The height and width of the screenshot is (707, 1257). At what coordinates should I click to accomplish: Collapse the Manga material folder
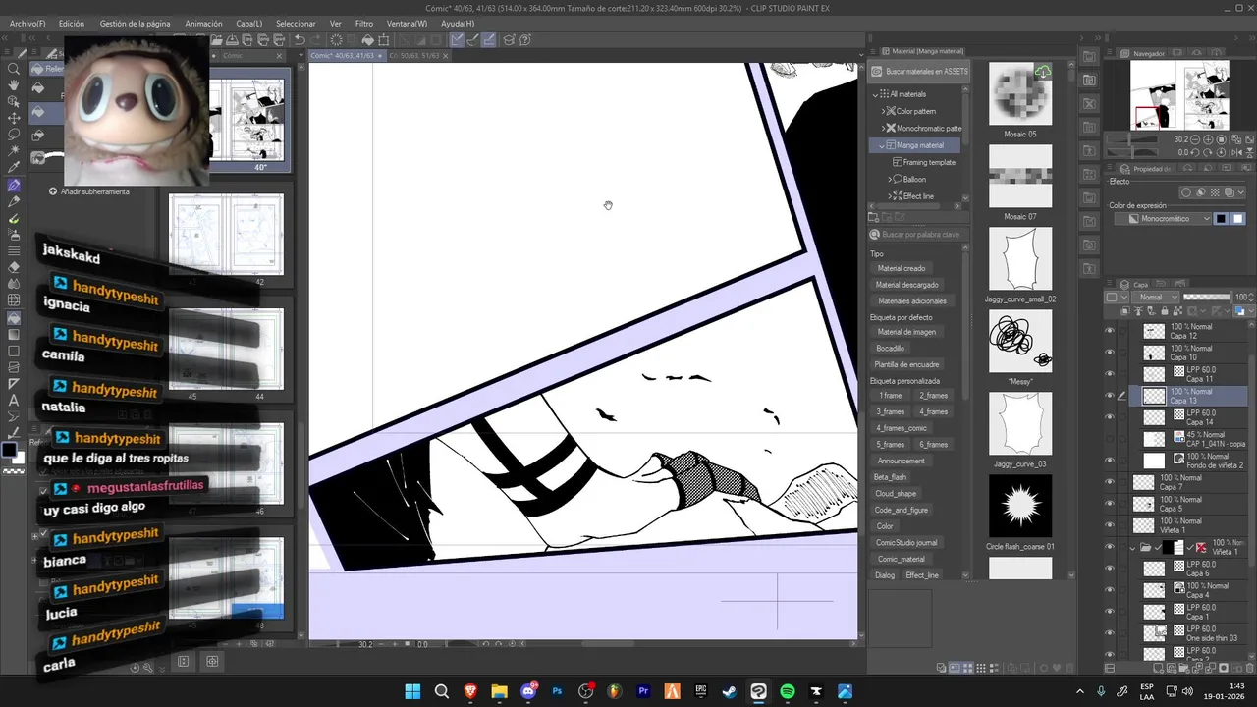click(x=883, y=145)
